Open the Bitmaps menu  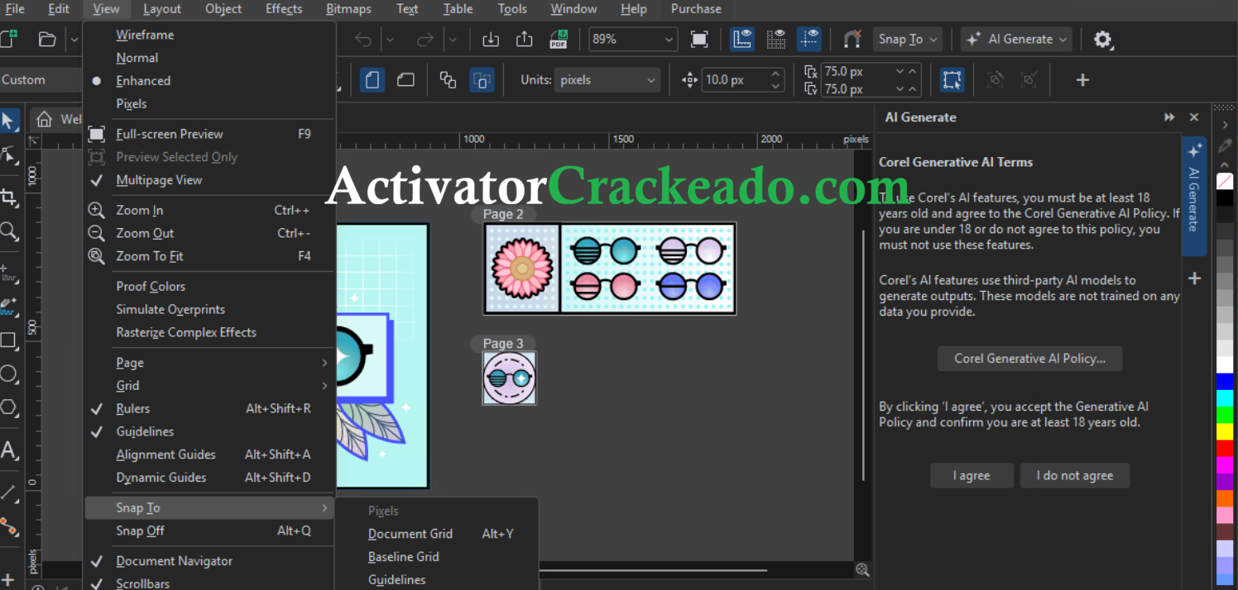(348, 9)
